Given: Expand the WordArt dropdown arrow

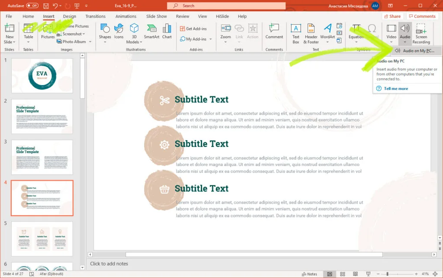Looking at the screenshot, I should pos(327,42).
